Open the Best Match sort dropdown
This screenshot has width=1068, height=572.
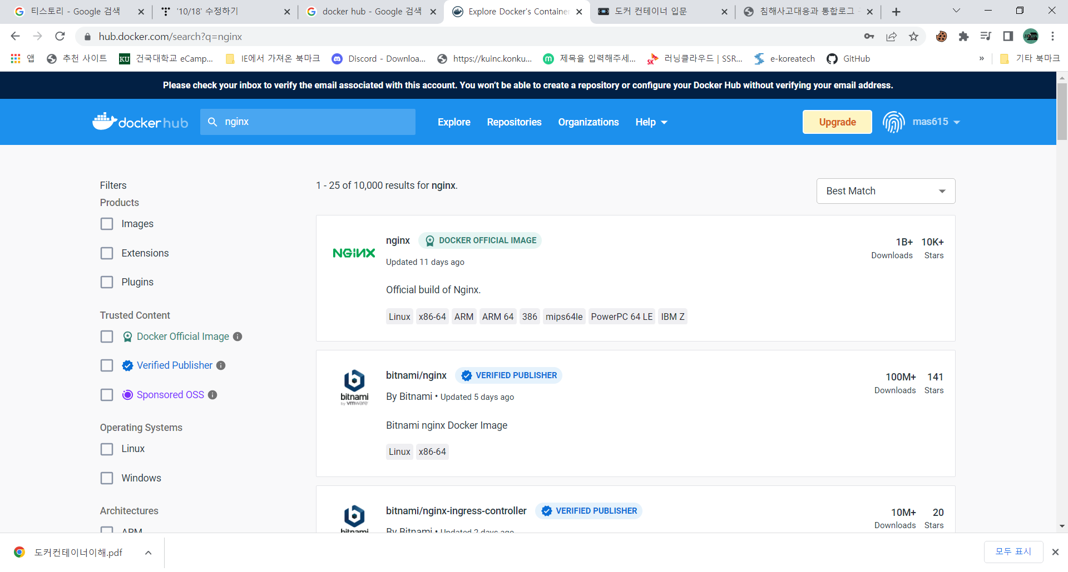coord(886,191)
